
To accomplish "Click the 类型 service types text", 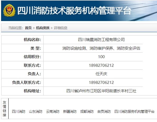I will (101, 48).
